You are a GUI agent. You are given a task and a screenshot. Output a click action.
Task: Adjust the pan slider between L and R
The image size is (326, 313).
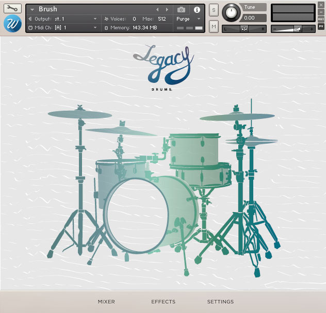pos(244,29)
